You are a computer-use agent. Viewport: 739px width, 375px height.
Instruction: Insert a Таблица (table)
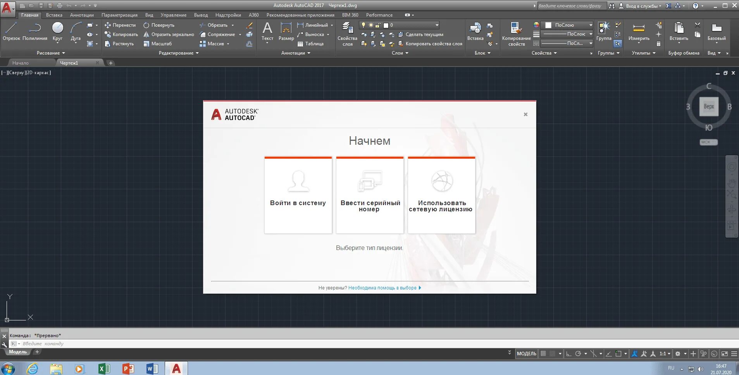click(310, 44)
